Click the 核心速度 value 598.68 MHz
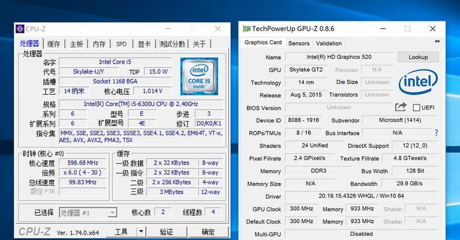The image size is (460, 240). [x=83, y=163]
